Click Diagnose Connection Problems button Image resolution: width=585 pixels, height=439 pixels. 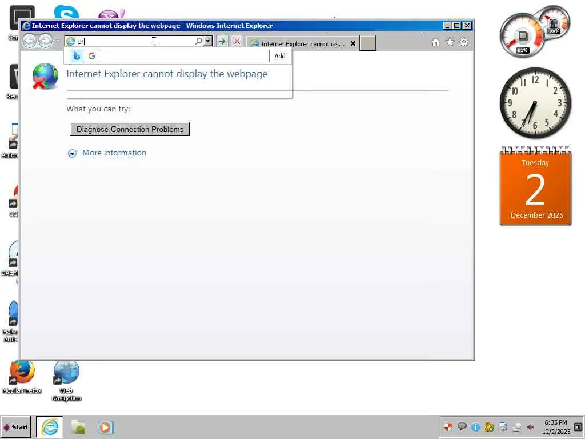pos(130,129)
